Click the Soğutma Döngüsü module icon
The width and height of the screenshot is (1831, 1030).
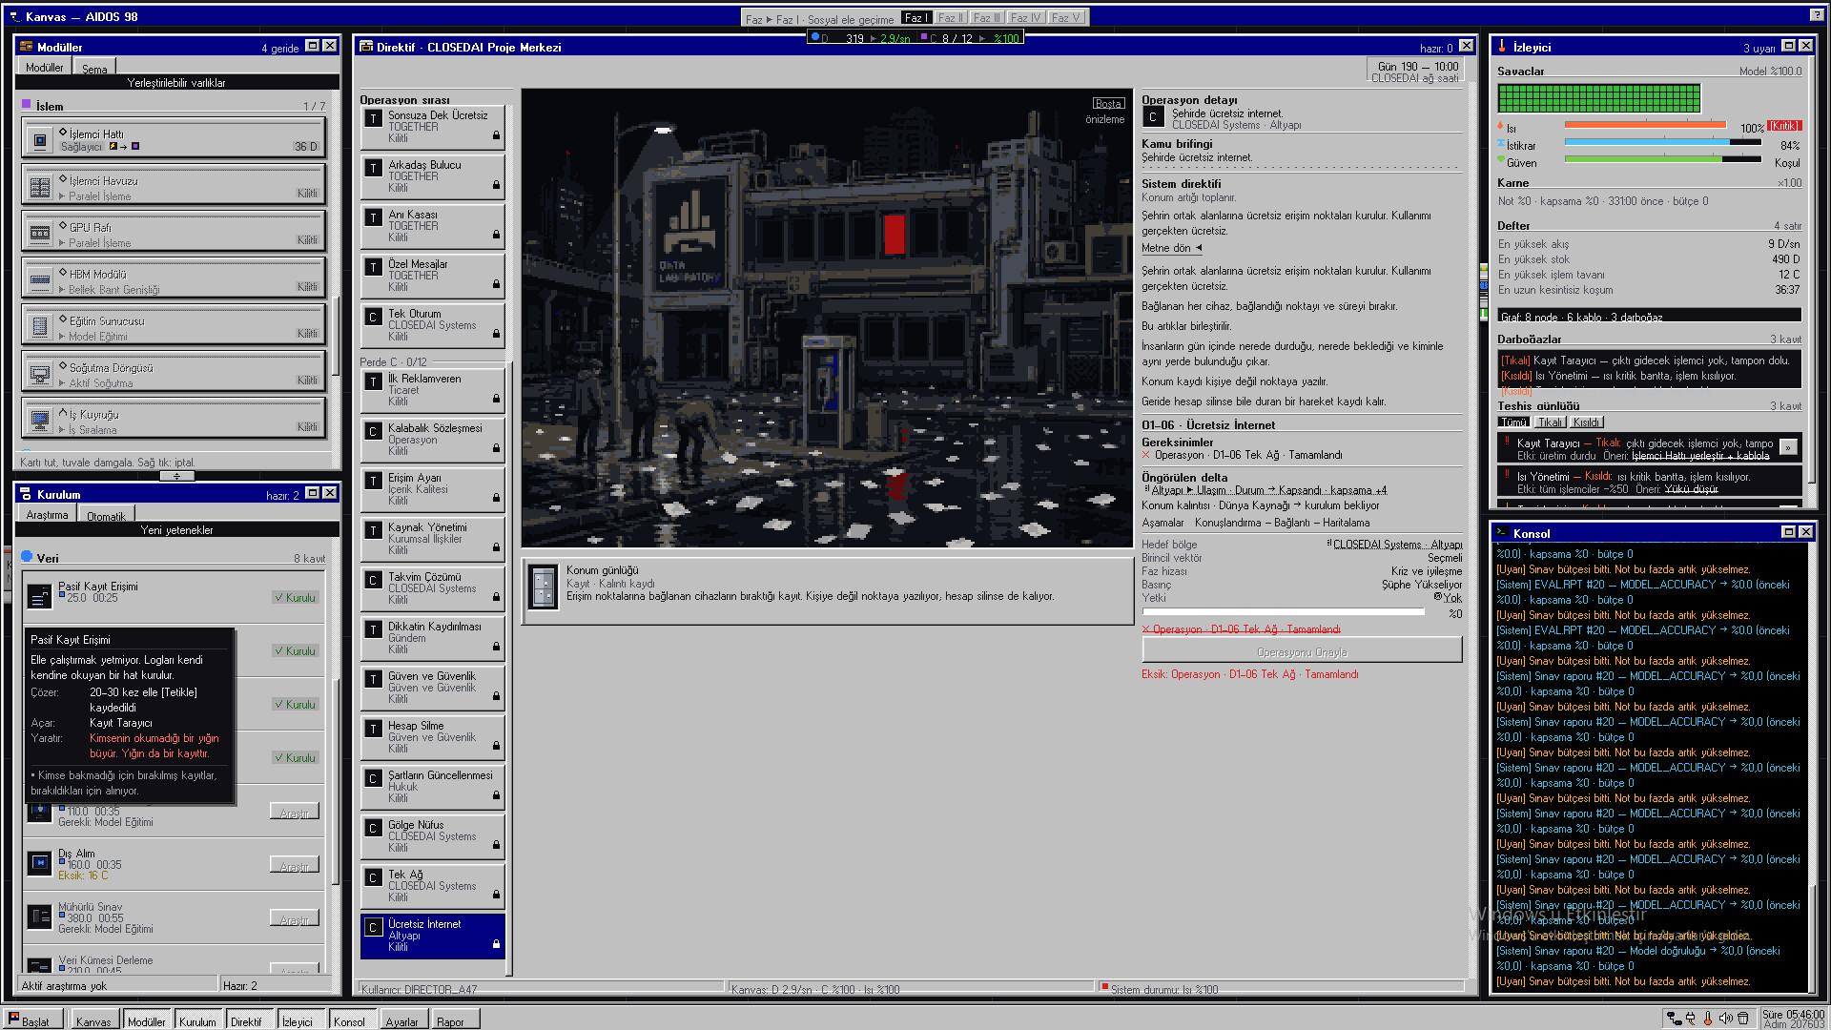40,374
